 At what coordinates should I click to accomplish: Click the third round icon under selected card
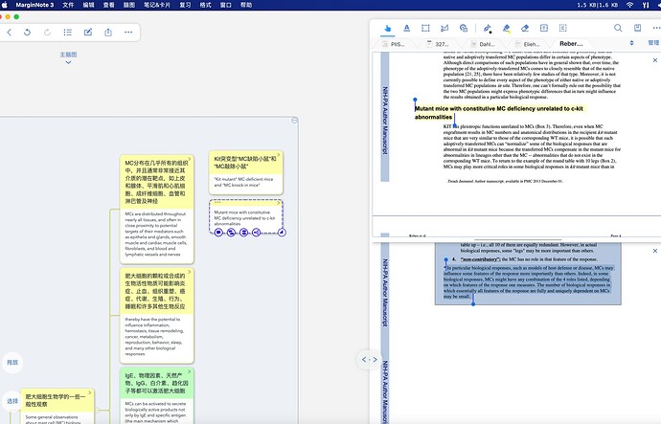243,233
